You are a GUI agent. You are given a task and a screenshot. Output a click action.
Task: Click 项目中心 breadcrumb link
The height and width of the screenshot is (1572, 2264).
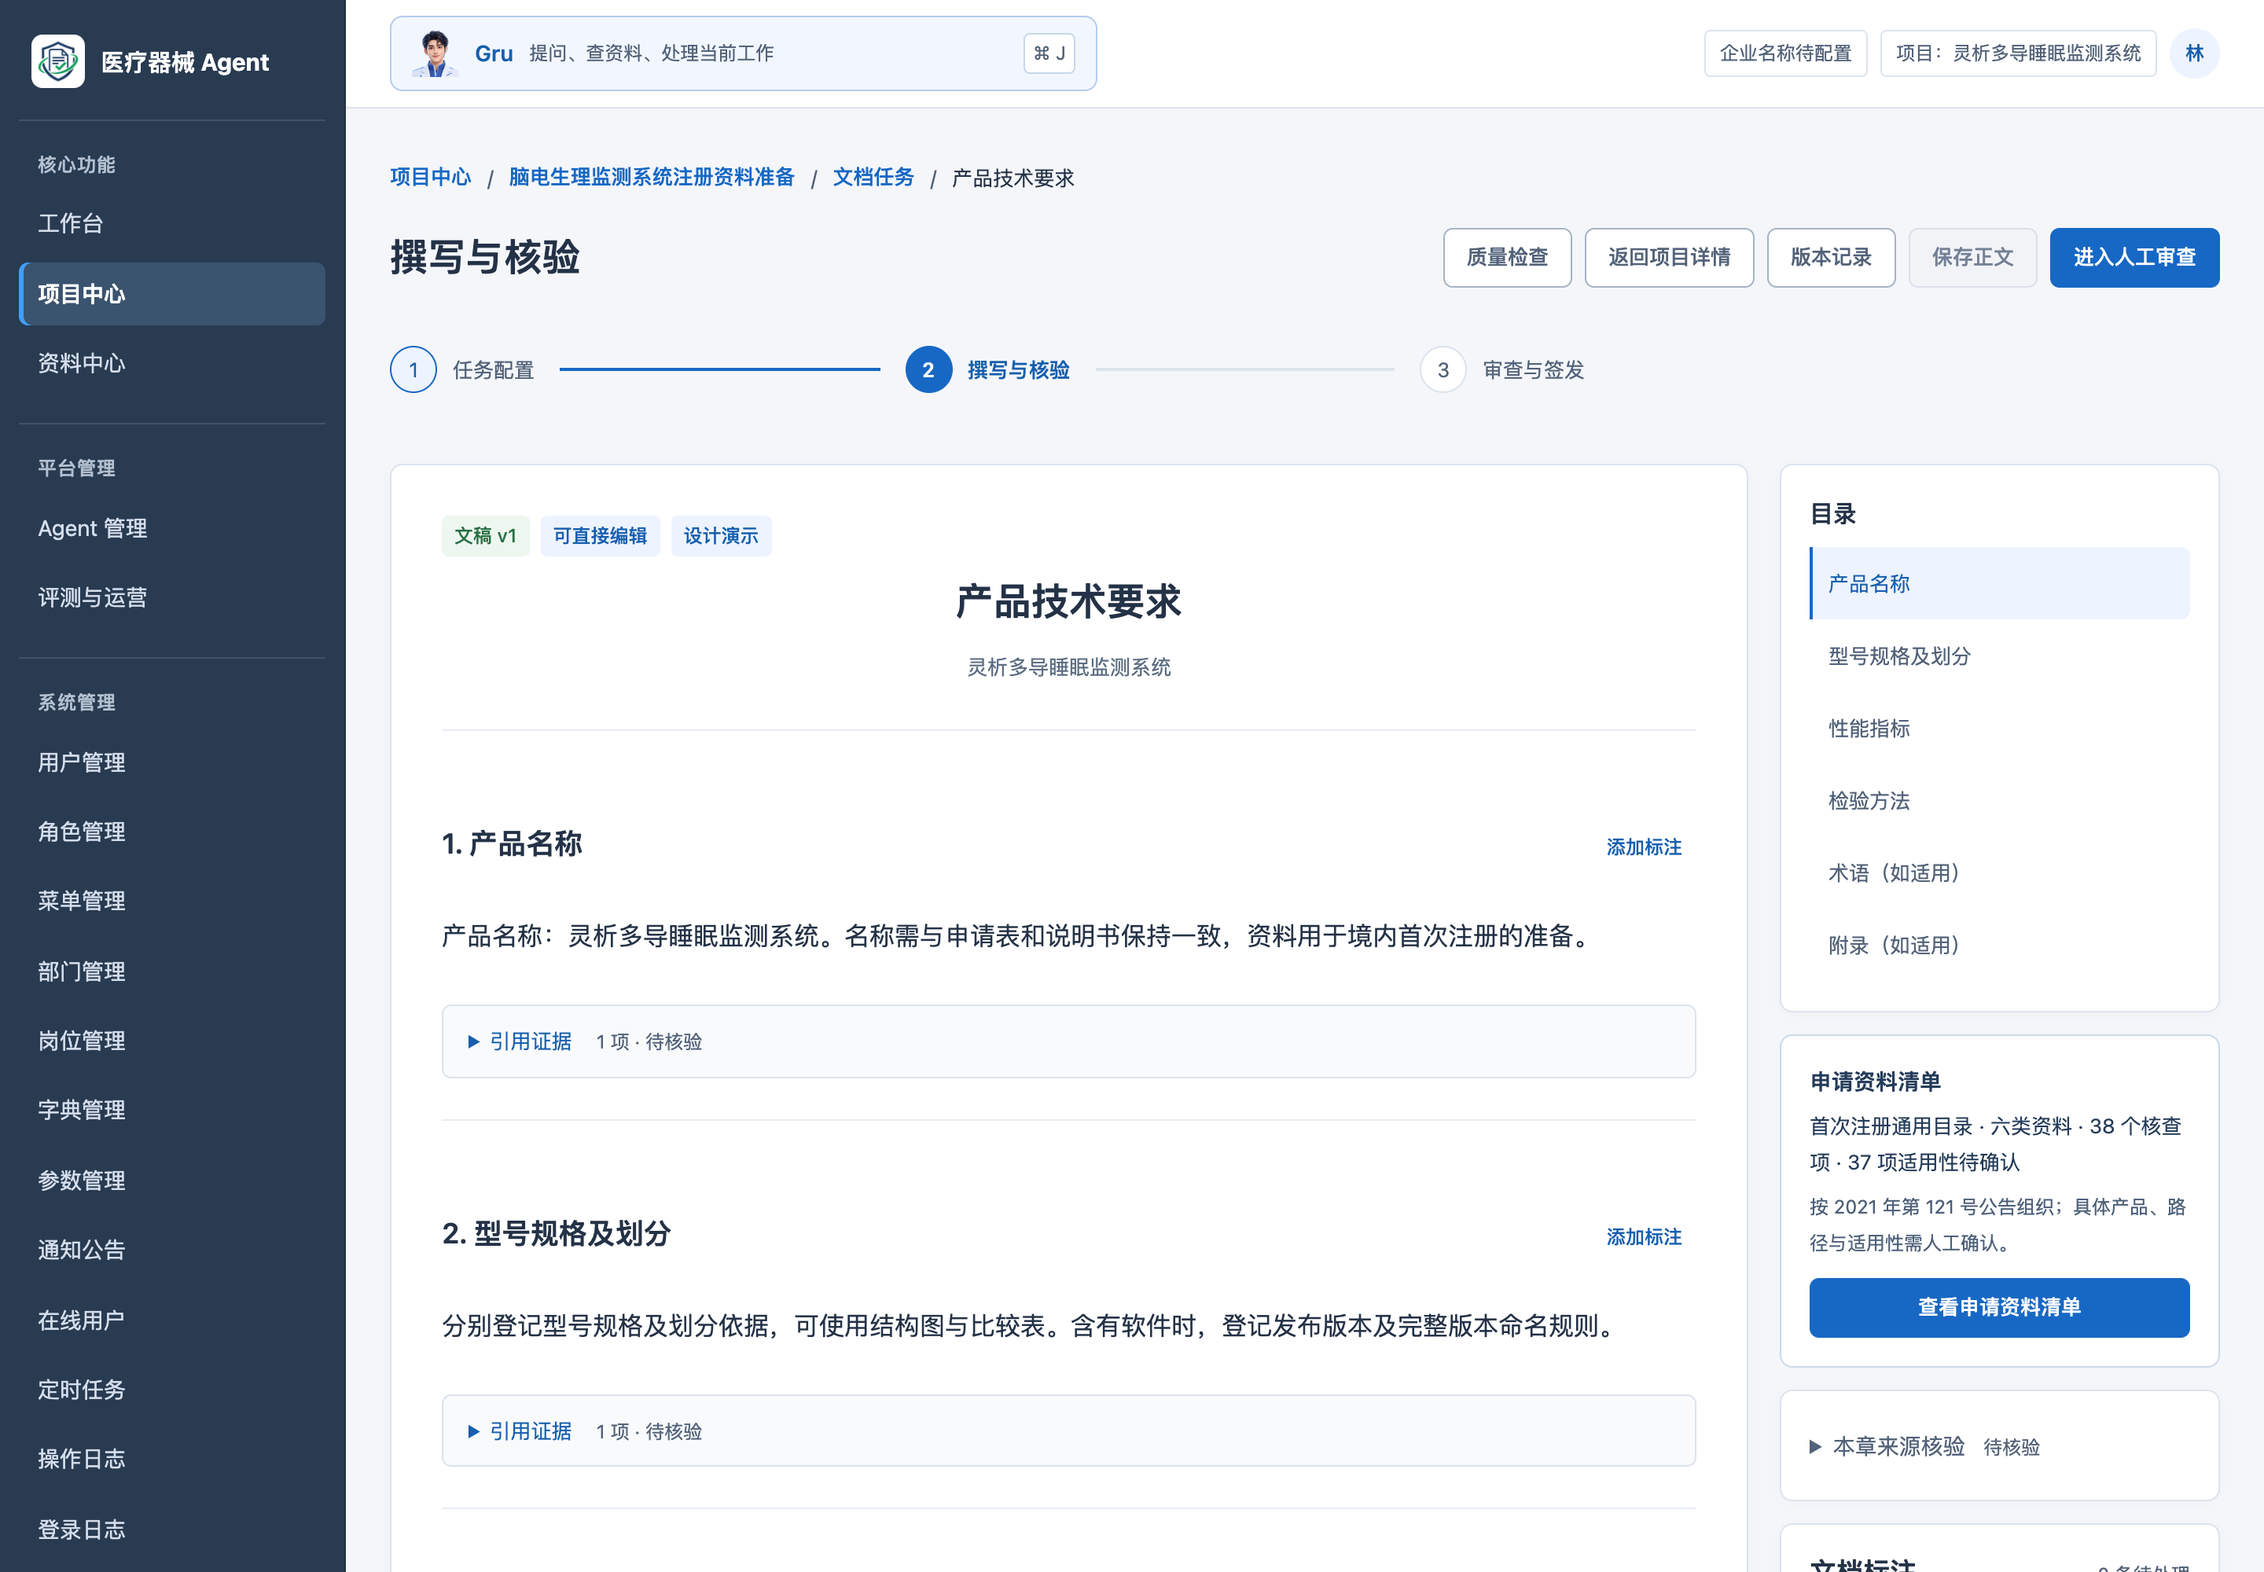coord(431,178)
